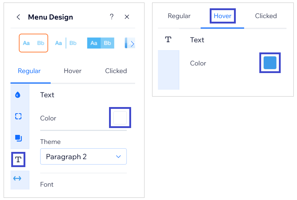Select the highlighted Text T icon beside Theme
This screenshot has height=200, width=297.
[18, 159]
